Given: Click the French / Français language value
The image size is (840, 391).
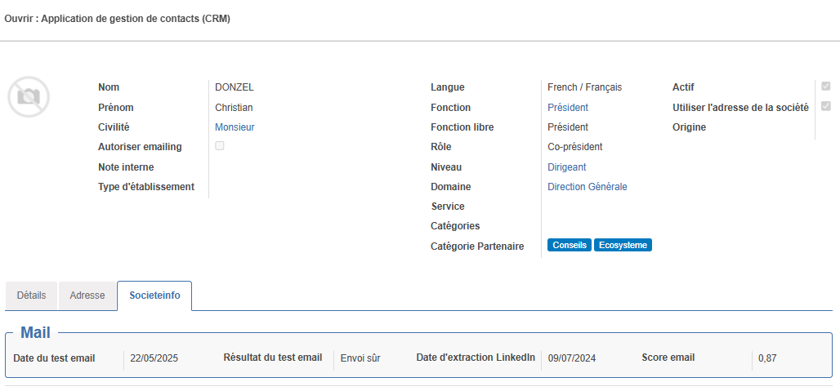Looking at the screenshot, I should 585,87.
